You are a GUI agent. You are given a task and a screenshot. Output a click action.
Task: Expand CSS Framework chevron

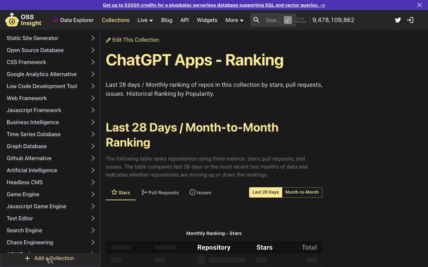[x=93, y=62]
